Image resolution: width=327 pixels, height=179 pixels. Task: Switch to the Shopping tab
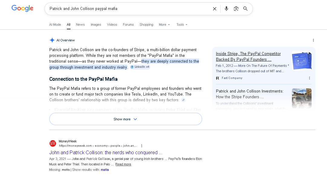(x=146, y=24)
